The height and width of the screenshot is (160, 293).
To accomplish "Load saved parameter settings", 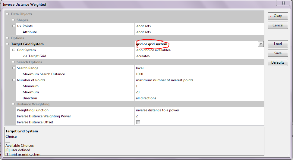I will [278, 44].
